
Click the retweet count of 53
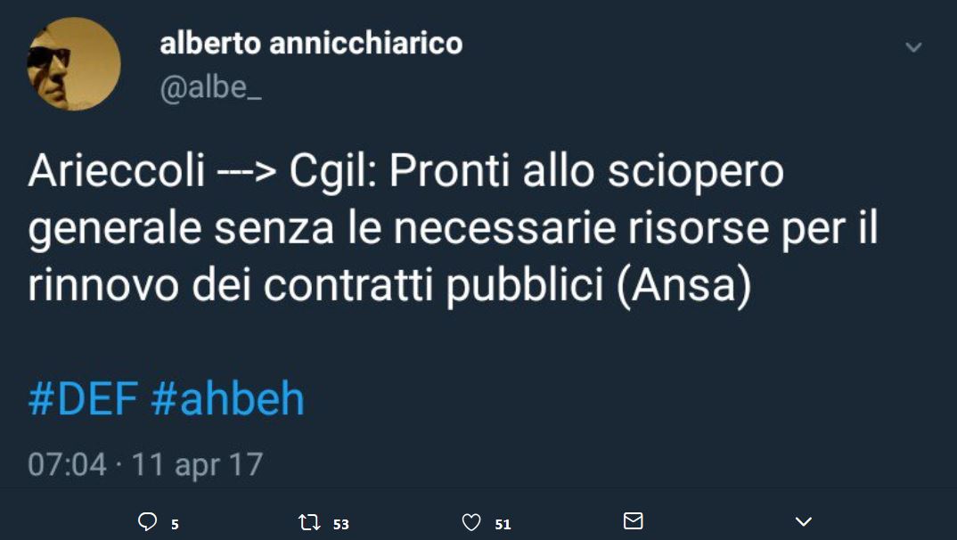341,524
